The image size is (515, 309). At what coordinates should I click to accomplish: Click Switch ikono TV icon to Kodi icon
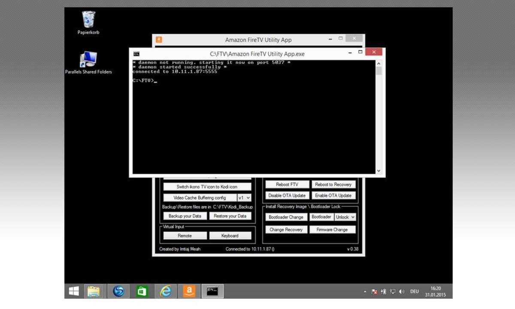point(207,187)
